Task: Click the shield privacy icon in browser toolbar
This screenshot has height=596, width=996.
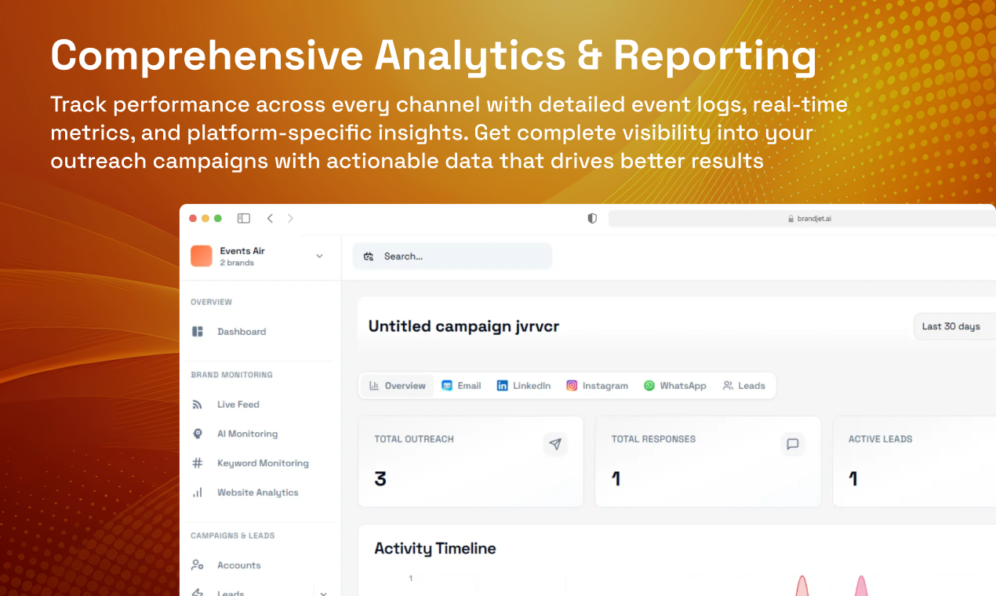Action: coord(591,218)
